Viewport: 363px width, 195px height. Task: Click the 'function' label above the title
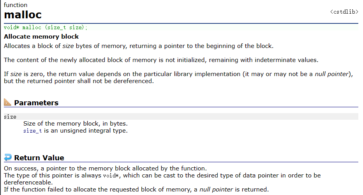click(x=16, y=5)
